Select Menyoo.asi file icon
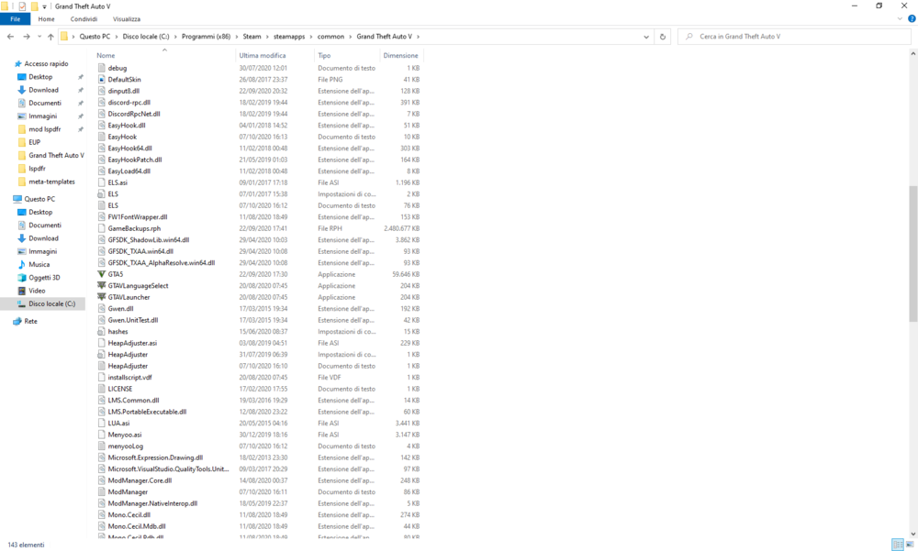 (x=101, y=435)
